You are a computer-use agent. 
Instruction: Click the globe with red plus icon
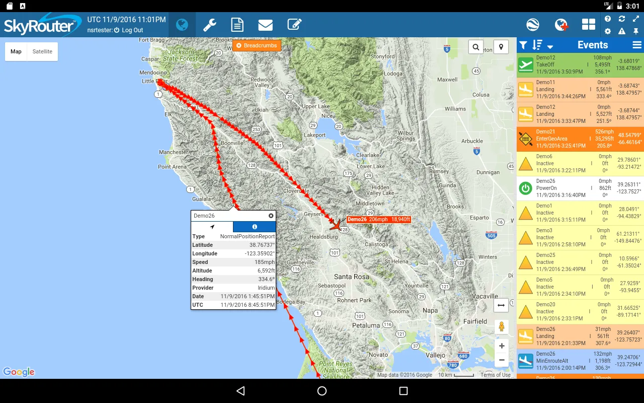[x=561, y=25]
